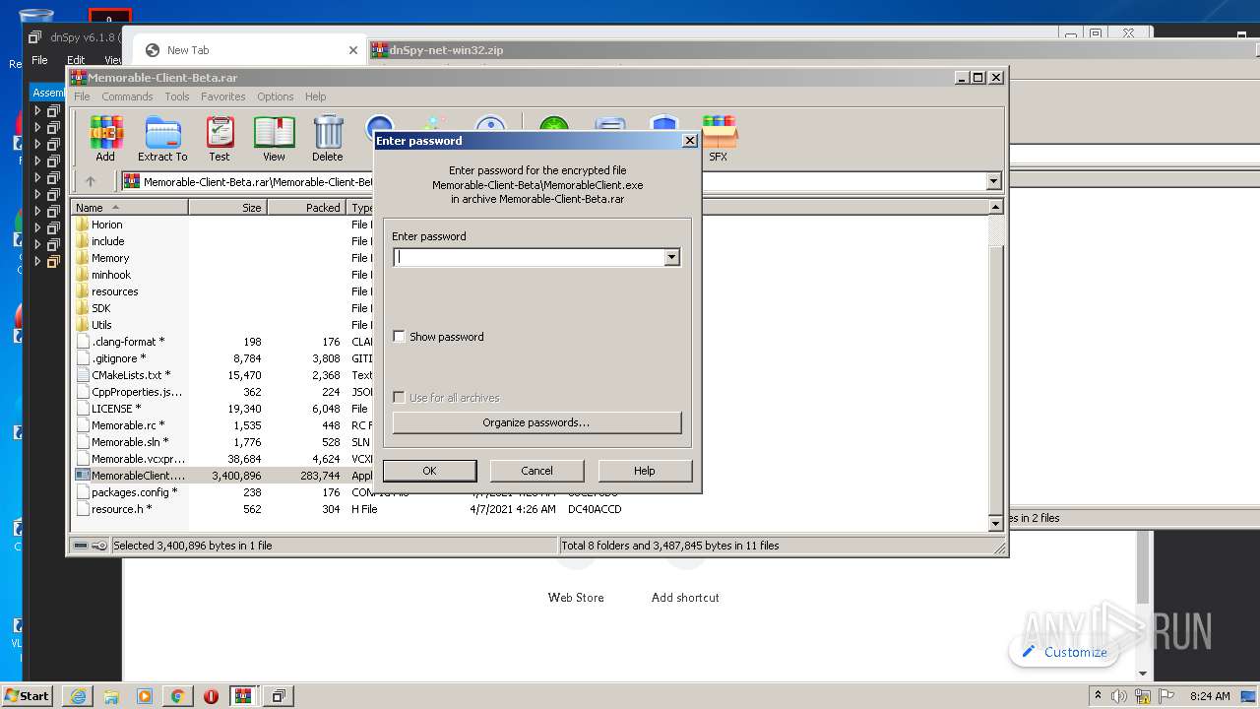
Task: Click the Add toolbar icon in WinRAR
Action: click(x=105, y=139)
